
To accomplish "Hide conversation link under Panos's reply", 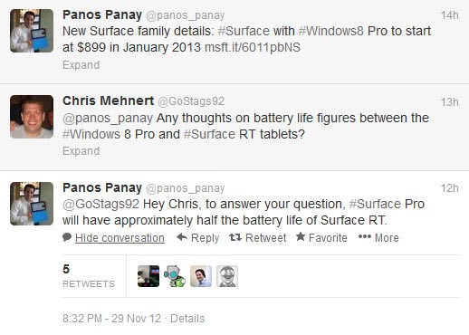I will pos(120,238).
